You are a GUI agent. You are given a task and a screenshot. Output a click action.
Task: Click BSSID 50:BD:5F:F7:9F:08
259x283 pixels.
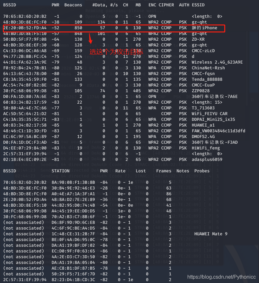[25, 39]
